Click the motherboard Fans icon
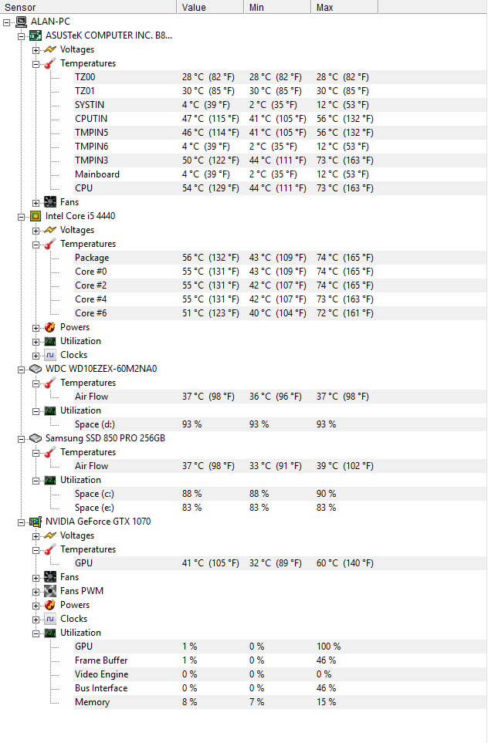This screenshot has width=488, height=743. tap(50, 202)
